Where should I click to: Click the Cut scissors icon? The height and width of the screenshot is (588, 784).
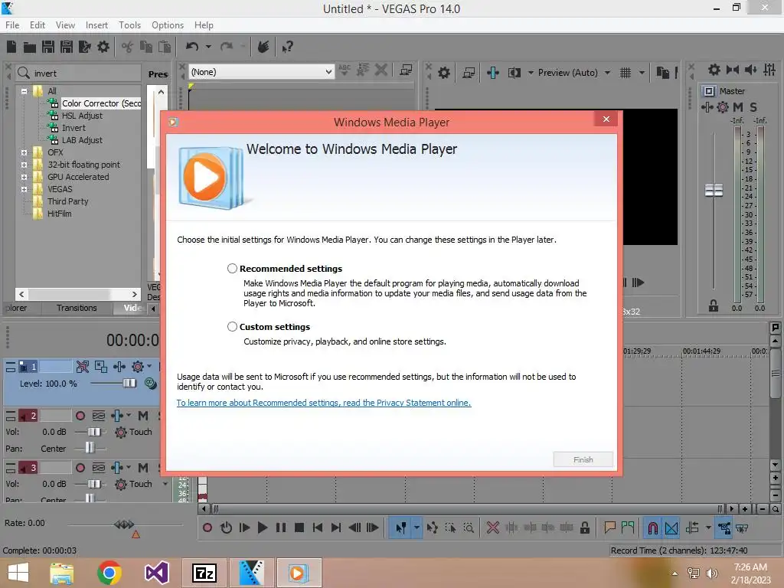(128, 47)
